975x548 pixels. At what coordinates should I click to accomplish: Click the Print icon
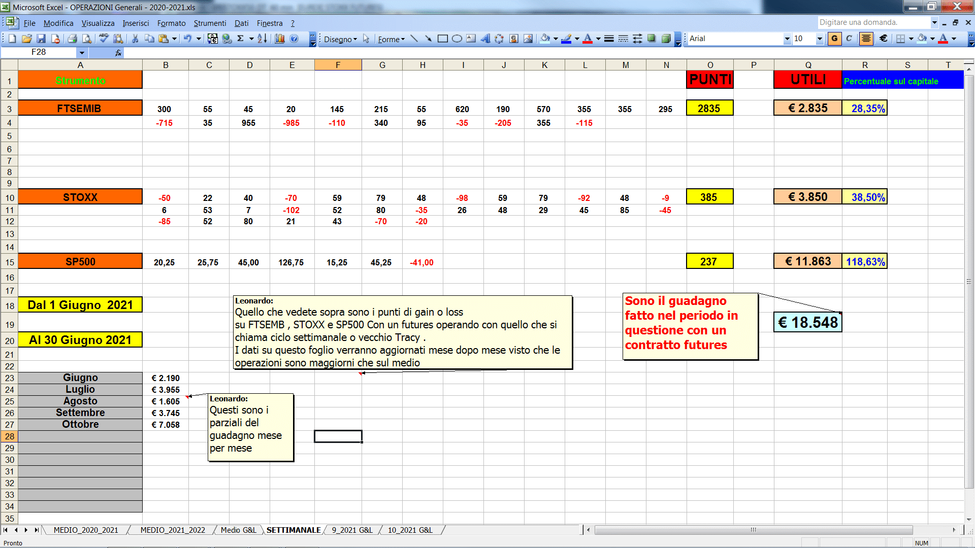tap(72, 39)
